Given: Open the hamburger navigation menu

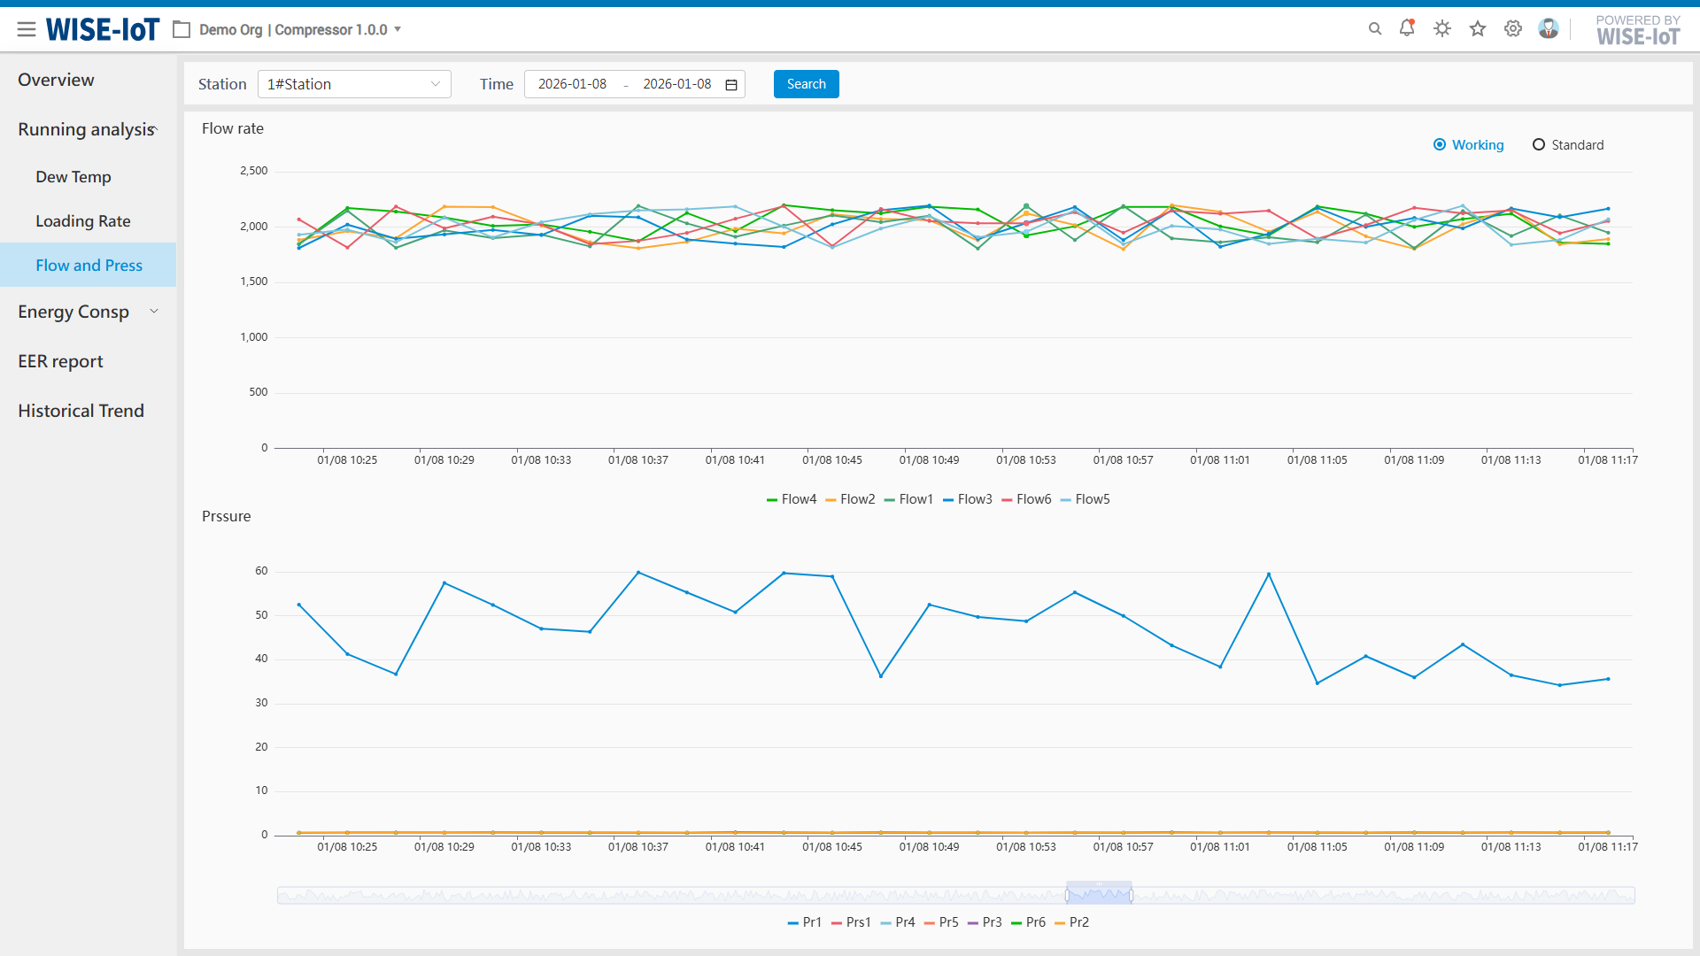Looking at the screenshot, I should pyautogui.click(x=27, y=29).
